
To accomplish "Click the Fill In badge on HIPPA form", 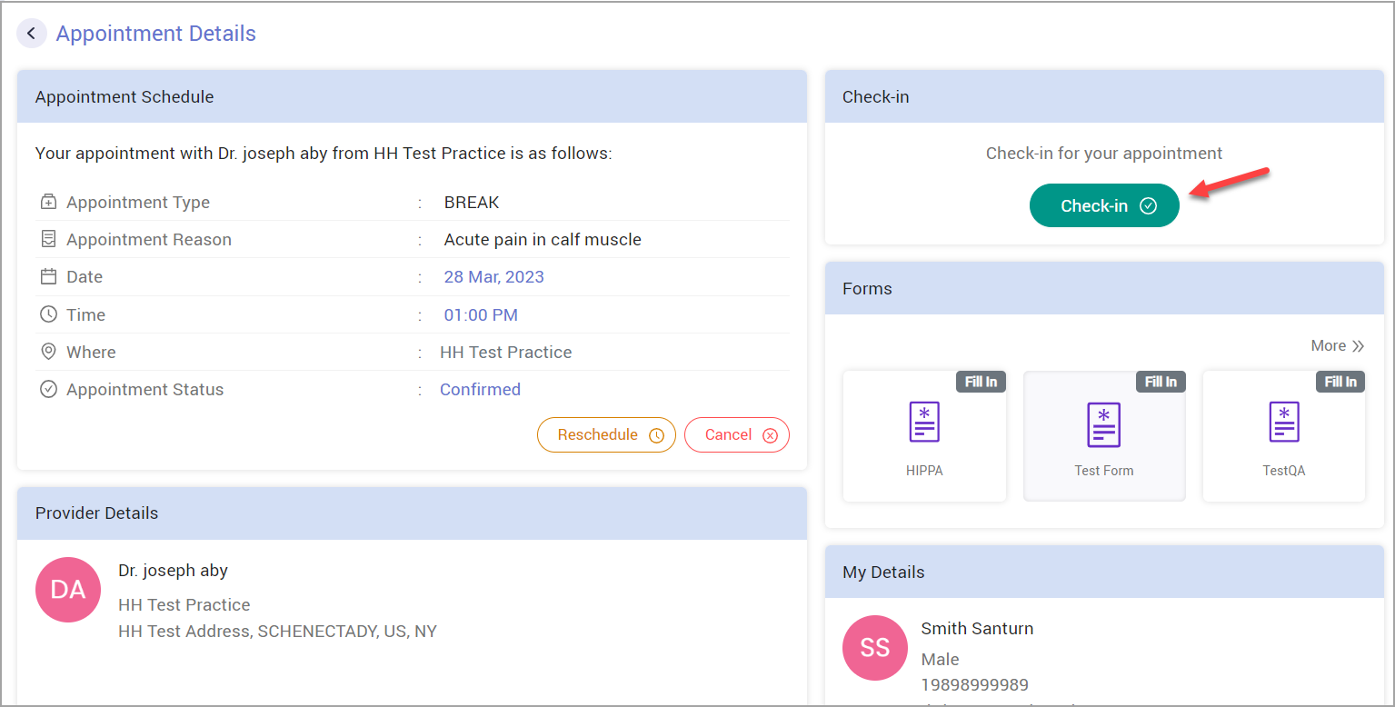I will (981, 382).
